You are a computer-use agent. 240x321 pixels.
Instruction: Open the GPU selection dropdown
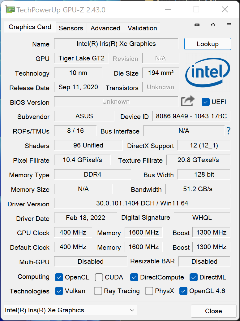(70, 310)
